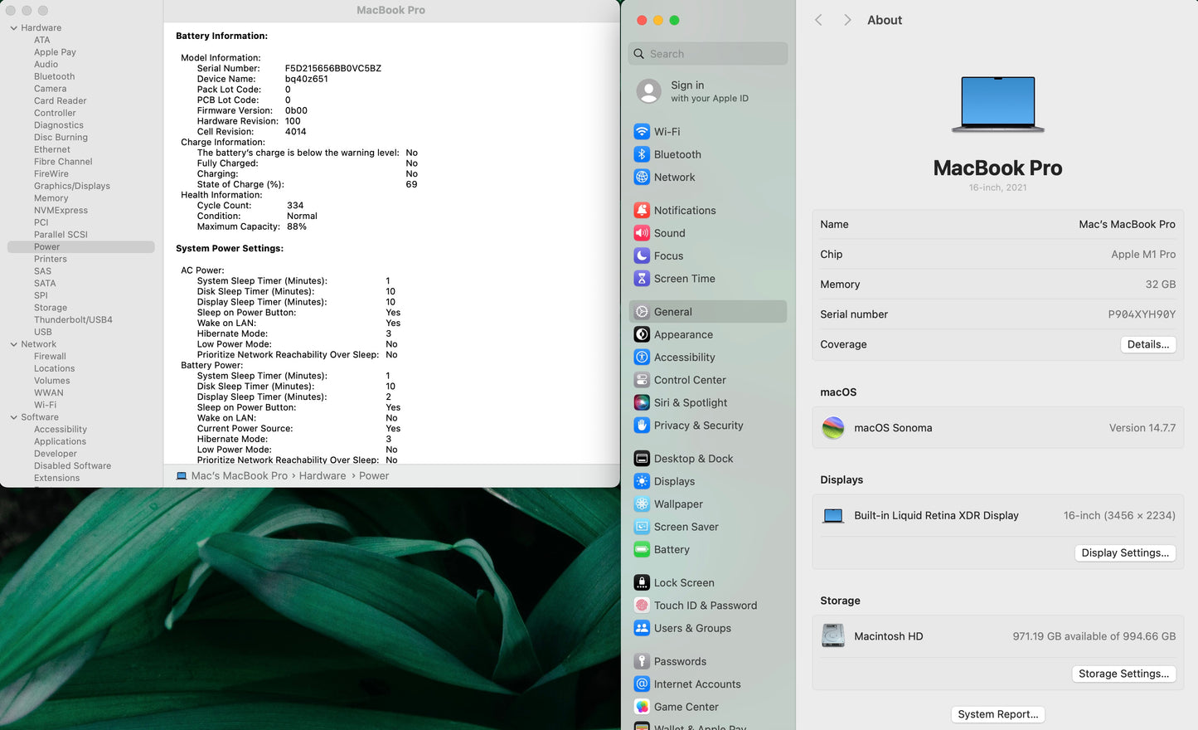Open the Siri & Spotlight icon
This screenshot has width=1198, height=730.
coord(642,403)
